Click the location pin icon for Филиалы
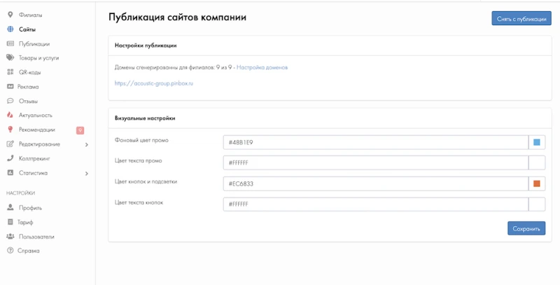The width and height of the screenshot is (560, 285). tap(10, 15)
